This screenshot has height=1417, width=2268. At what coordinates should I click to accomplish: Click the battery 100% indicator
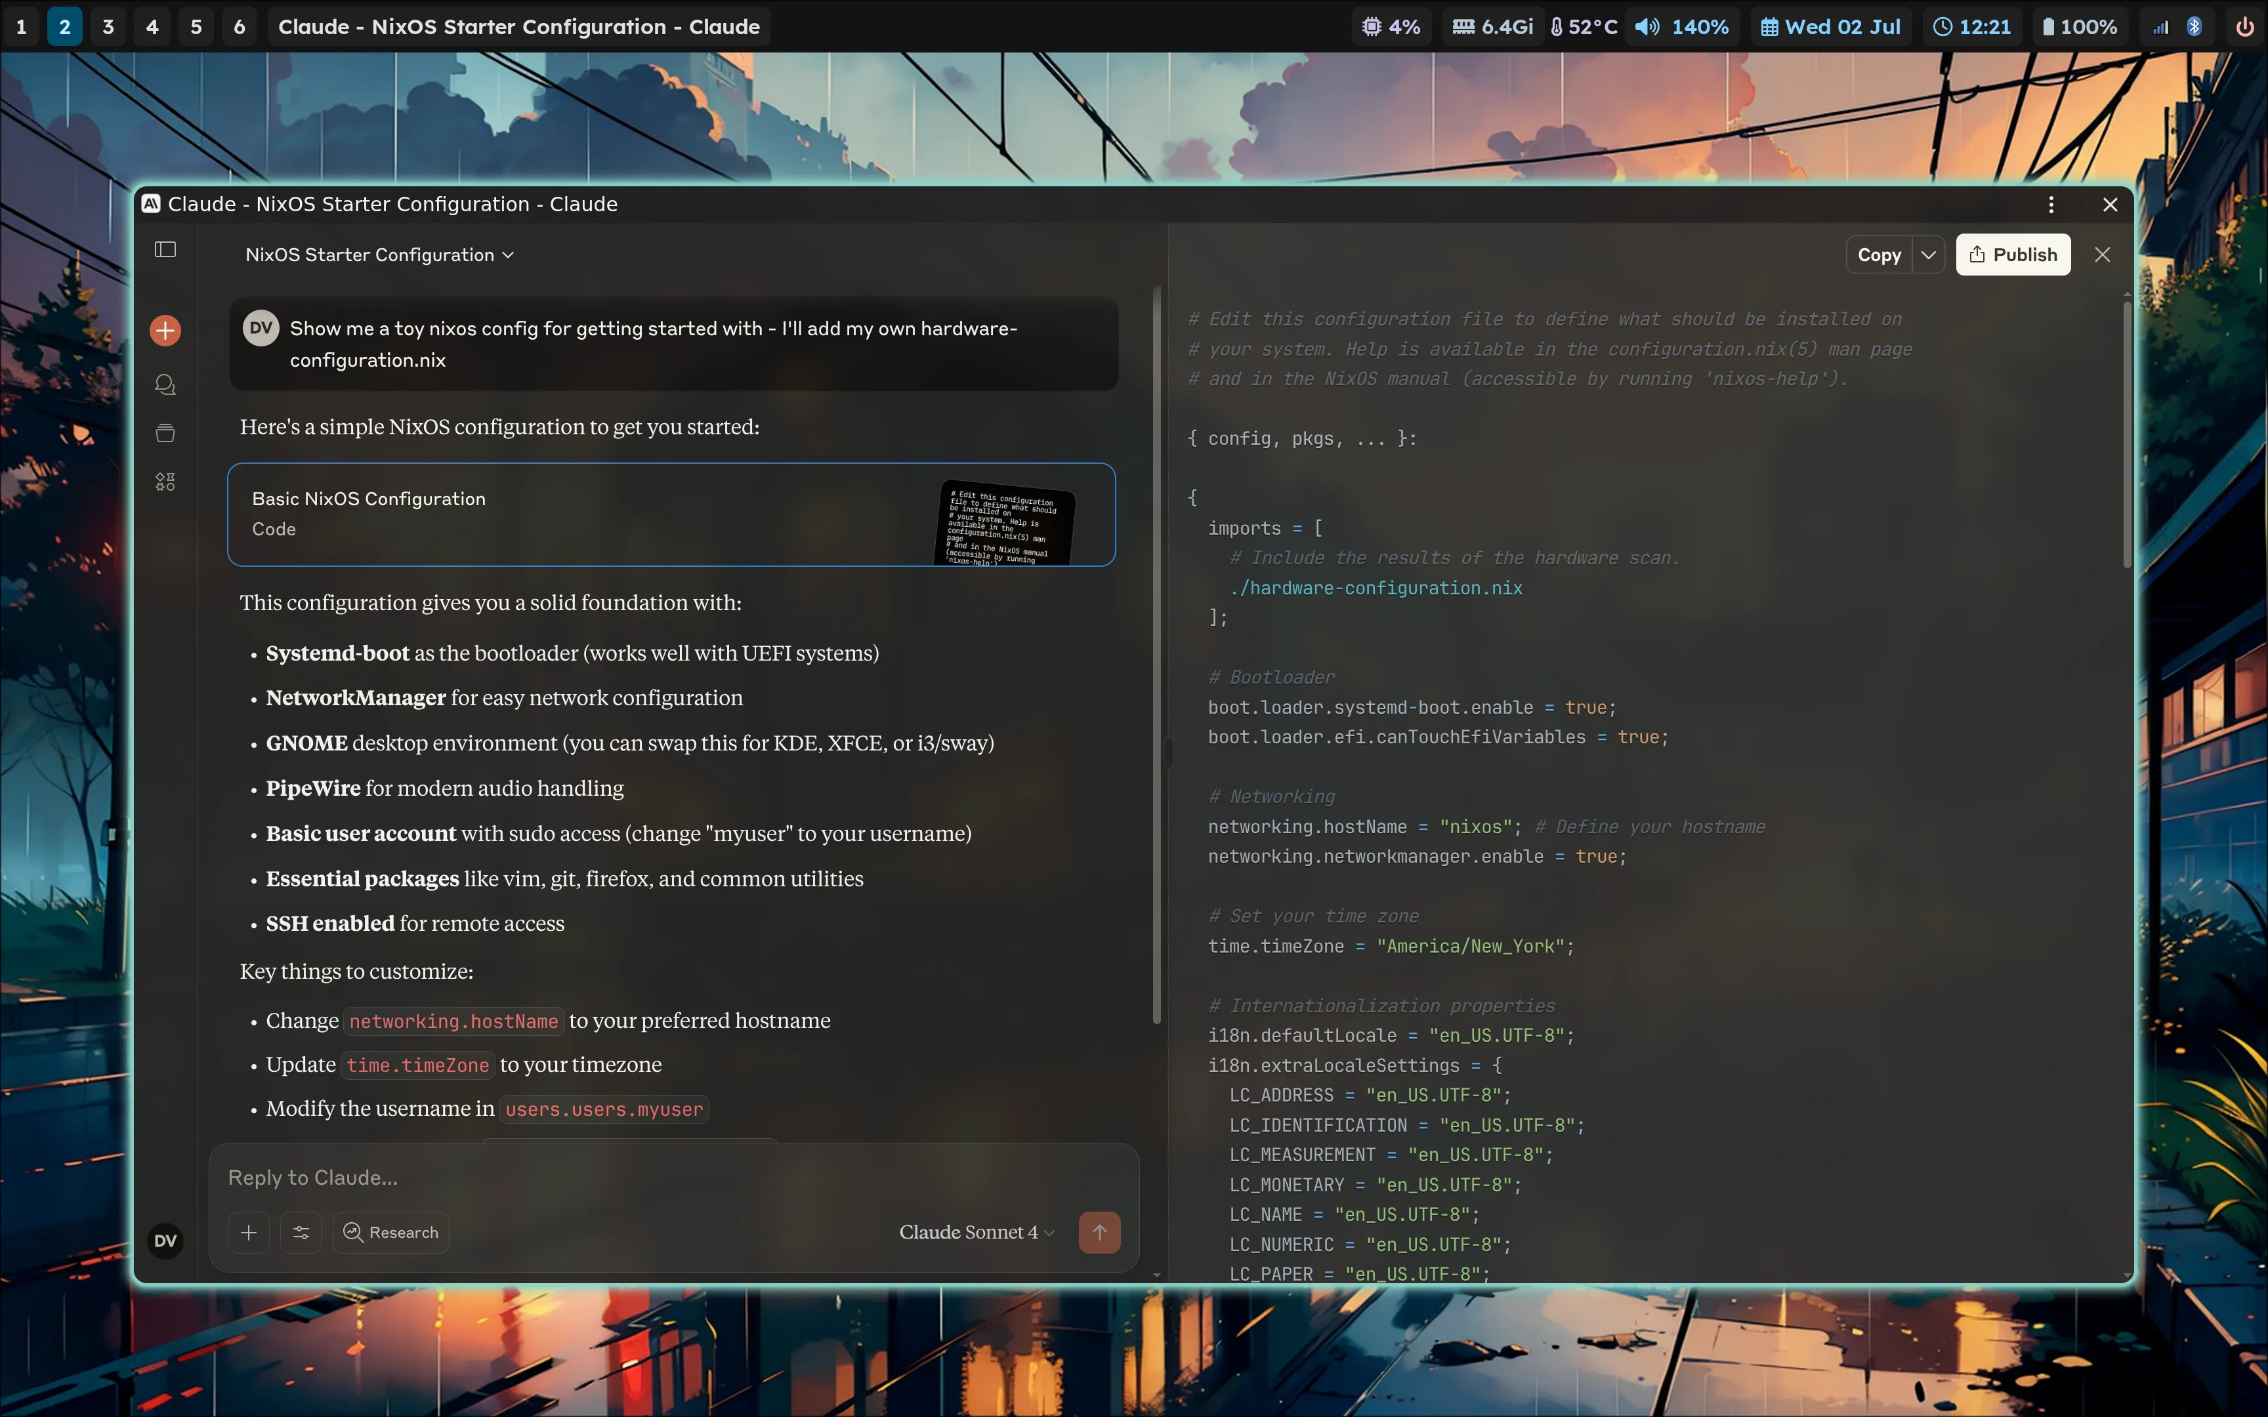coord(2080,26)
